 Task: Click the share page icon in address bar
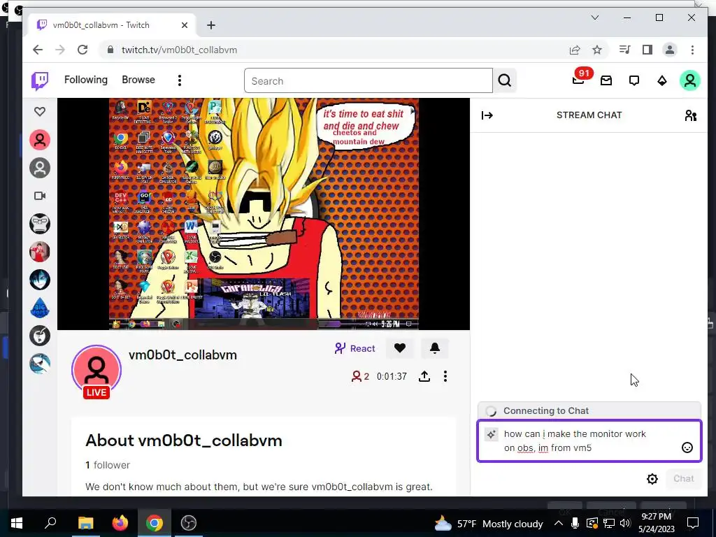575,50
